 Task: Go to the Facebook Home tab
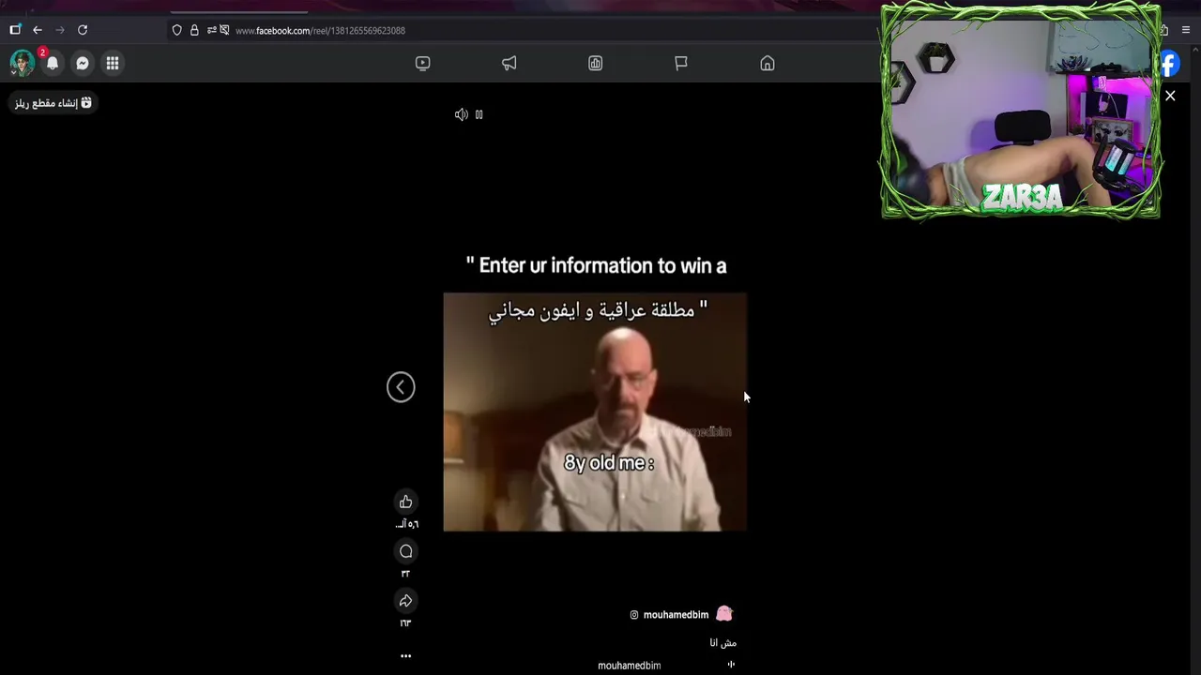coord(768,63)
